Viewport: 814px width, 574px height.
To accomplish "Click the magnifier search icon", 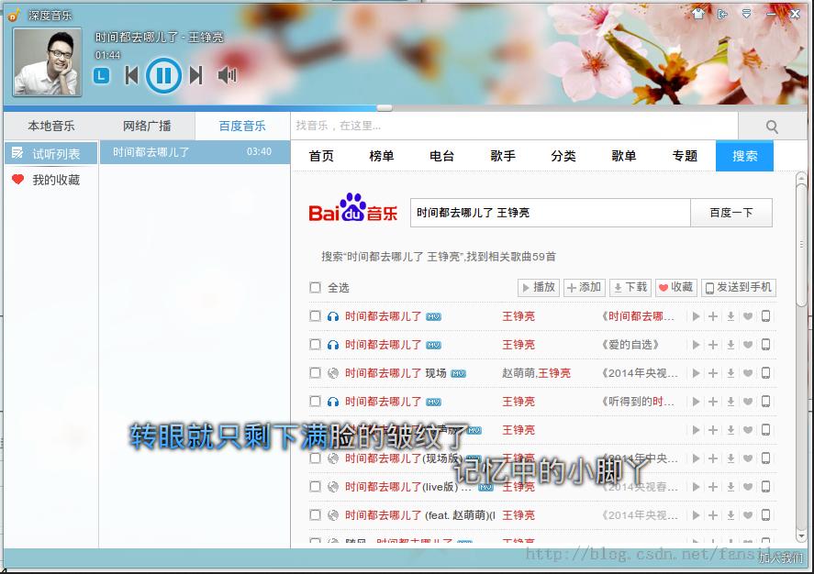I will [772, 127].
